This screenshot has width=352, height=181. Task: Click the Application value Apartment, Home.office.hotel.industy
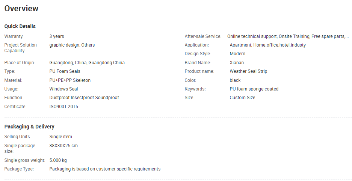click(267, 45)
